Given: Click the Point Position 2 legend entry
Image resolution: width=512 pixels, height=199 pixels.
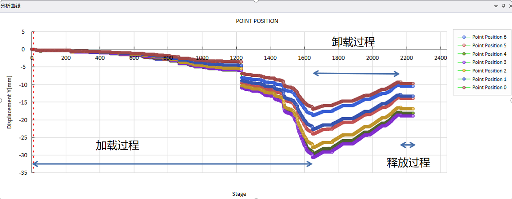Looking at the screenshot, I should click(x=489, y=71).
